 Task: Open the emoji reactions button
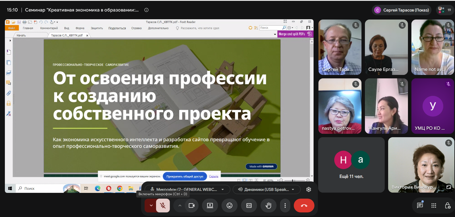(x=230, y=206)
